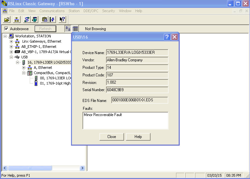Image resolution: width=250 pixels, height=179 pixels.
Task: Click the A, Ethernet port network icon
Action: click(x=30, y=68)
